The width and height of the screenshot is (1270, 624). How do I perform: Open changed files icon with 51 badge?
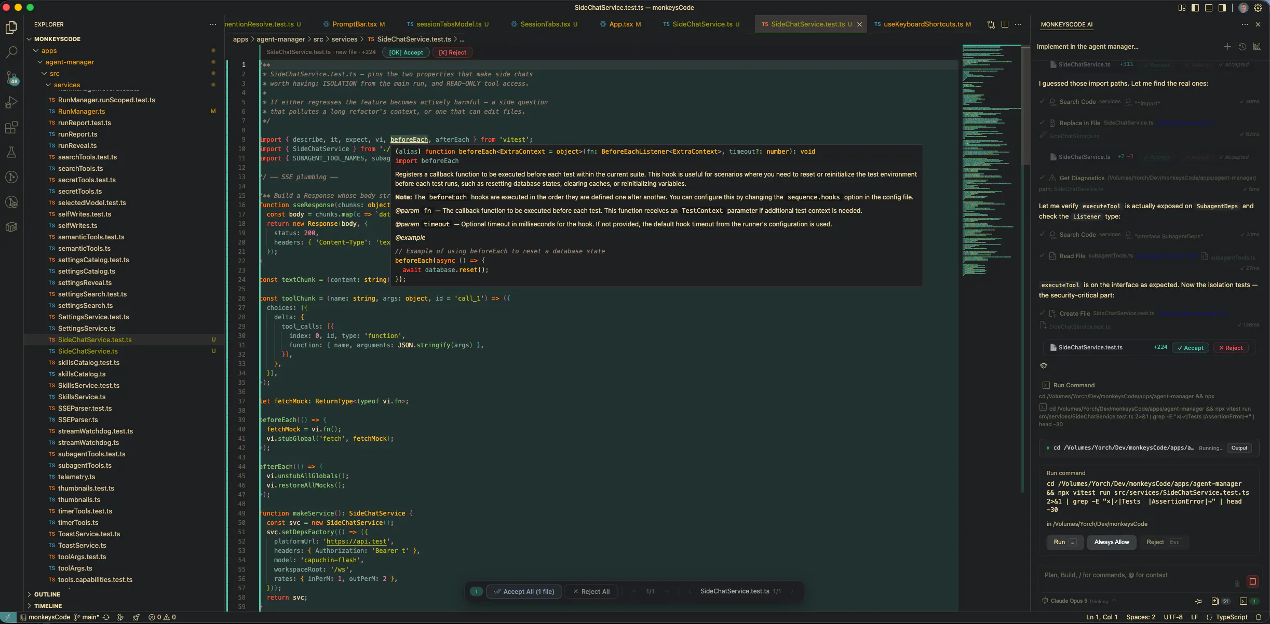(1221, 601)
